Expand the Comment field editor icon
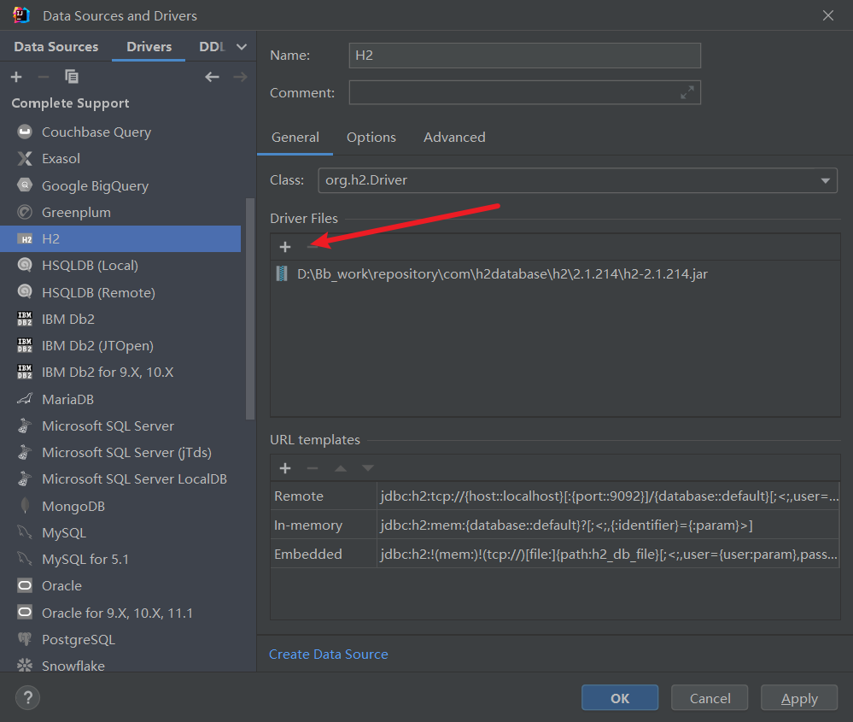This screenshot has height=722, width=853. point(687,92)
